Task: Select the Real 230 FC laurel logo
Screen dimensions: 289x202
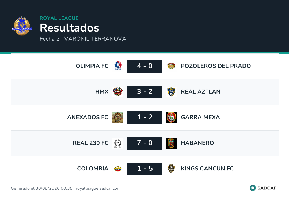Action: coord(118,143)
